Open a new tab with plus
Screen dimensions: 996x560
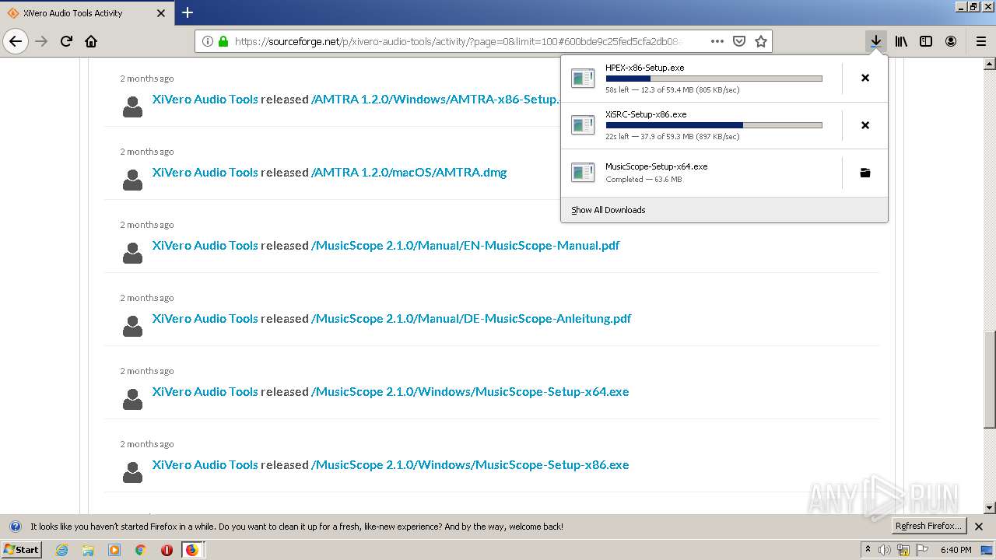188,12
